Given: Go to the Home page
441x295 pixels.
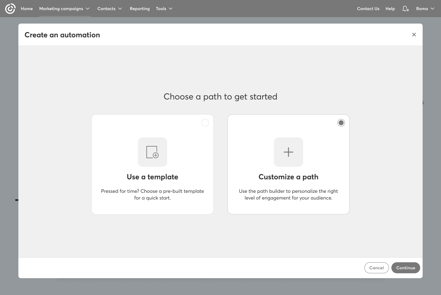Looking at the screenshot, I should click(27, 9).
